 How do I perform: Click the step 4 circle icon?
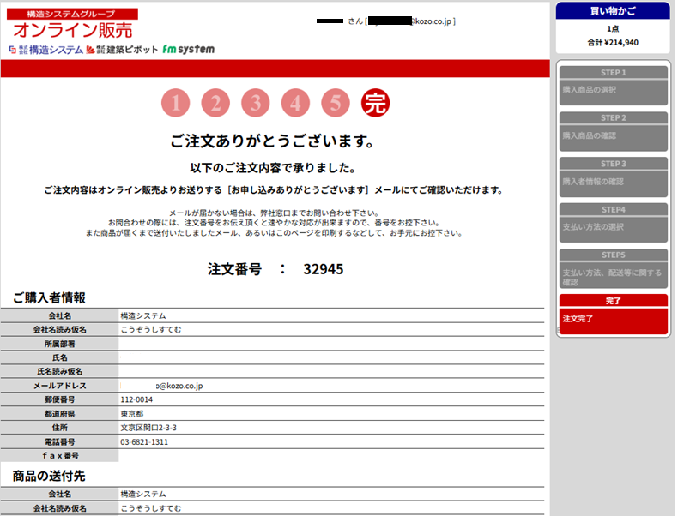point(295,104)
